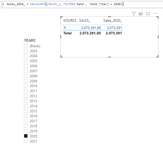The width and height of the screenshot is (163, 146).
Task: Select 2005 in the YEAR2 slicer
Action: [26, 61]
